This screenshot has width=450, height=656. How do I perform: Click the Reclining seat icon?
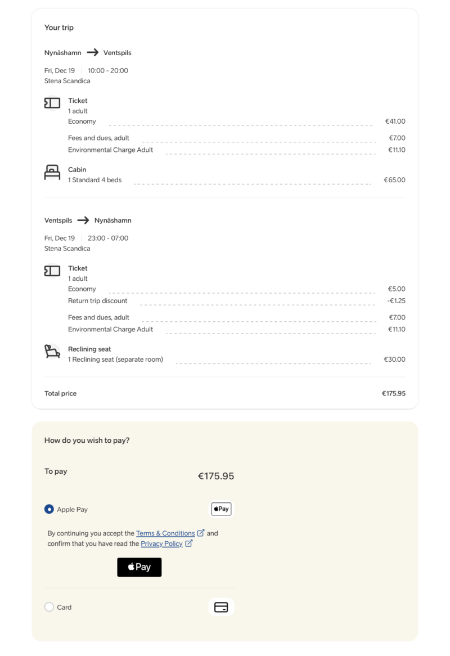[52, 352]
